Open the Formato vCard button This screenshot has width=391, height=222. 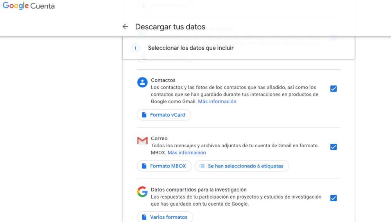pos(164,115)
